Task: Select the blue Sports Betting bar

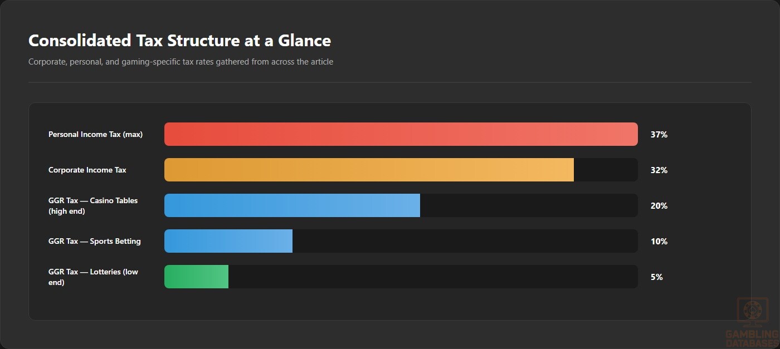Action: click(228, 241)
